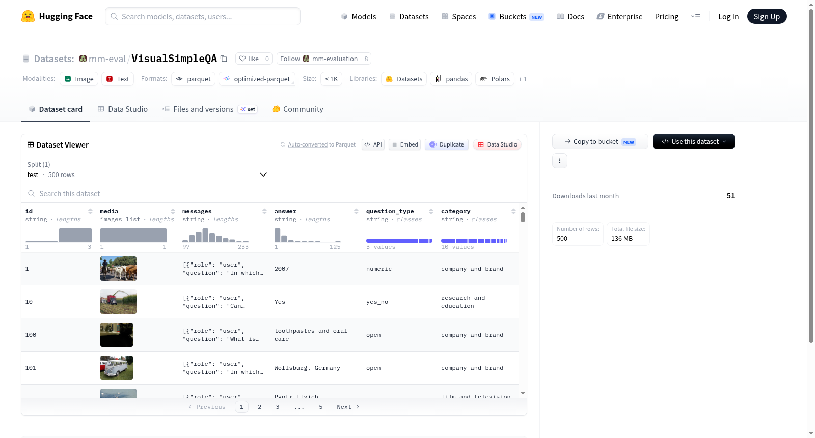
Task: Go to page 5 of the table
Action: pyautogui.click(x=321, y=407)
